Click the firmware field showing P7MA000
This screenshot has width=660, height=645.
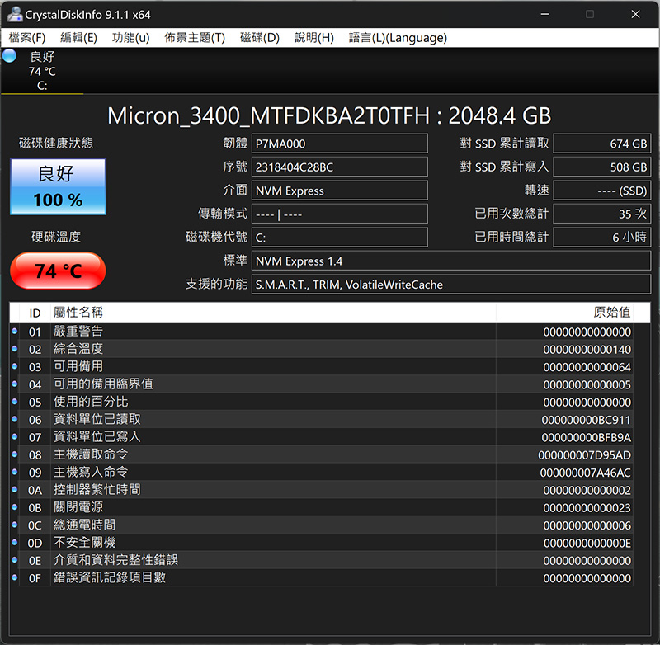(x=340, y=144)
